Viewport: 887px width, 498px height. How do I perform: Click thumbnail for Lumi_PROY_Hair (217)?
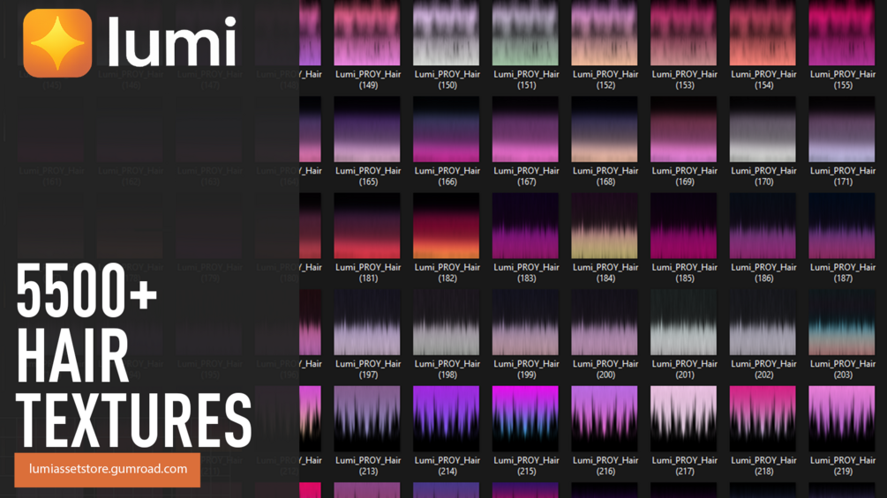tap(684, 419)
